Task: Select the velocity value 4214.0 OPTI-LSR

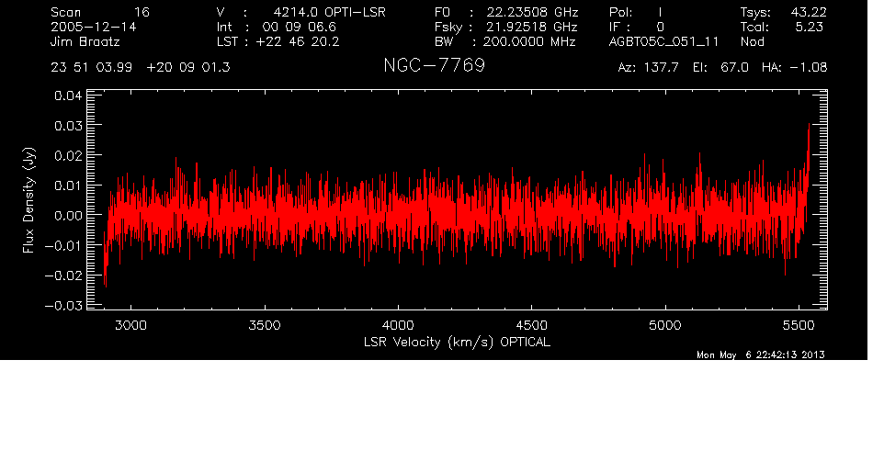Action: tap(329, 12)
